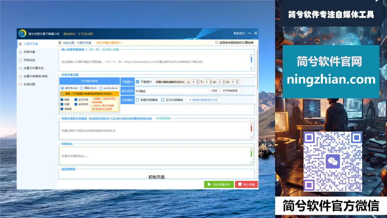Select the word(.docx) output format
The image size is (387, 218).
[101, 88]
